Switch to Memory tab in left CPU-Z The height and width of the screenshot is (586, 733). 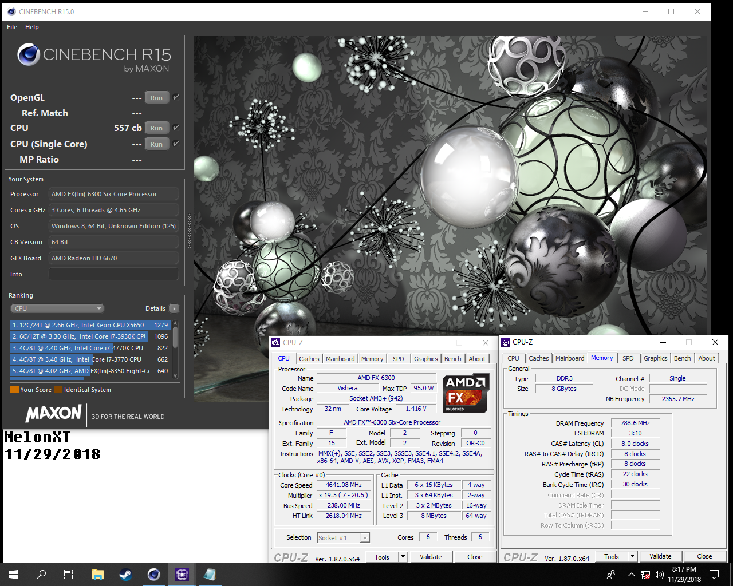[x=372, y=359]
